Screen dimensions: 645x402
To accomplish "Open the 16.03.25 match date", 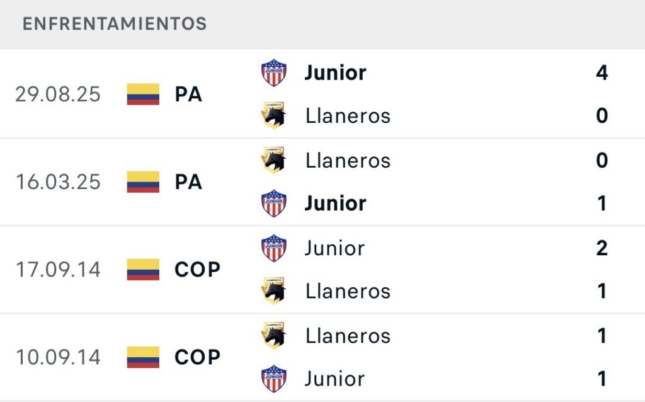I will click(58, 182).
